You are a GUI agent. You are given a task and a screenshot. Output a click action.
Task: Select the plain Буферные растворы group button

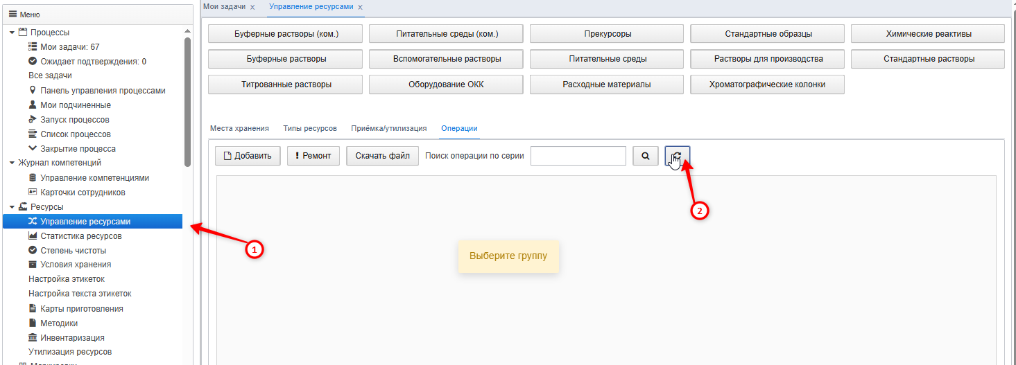[286, 59]
